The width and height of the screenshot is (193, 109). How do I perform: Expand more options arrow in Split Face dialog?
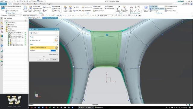[44, 57]
